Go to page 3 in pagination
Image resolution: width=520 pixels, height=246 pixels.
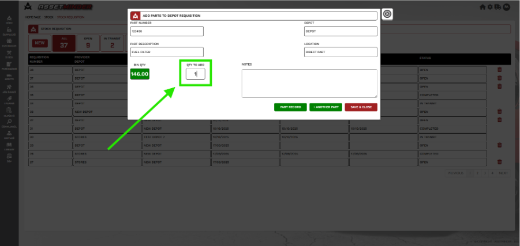[485, 173]
